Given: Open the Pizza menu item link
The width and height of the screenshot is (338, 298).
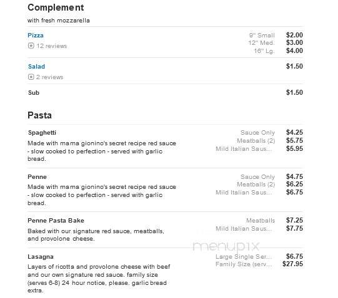Looking at the screenshot, I should coord(36,36).
